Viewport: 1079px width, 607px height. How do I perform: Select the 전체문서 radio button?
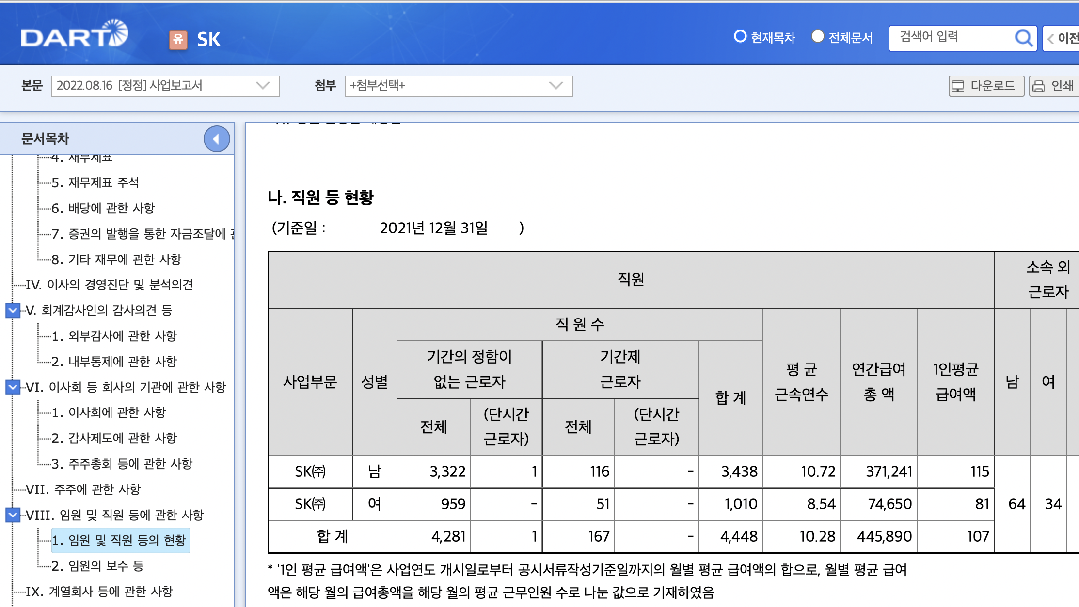pos(818,36)
